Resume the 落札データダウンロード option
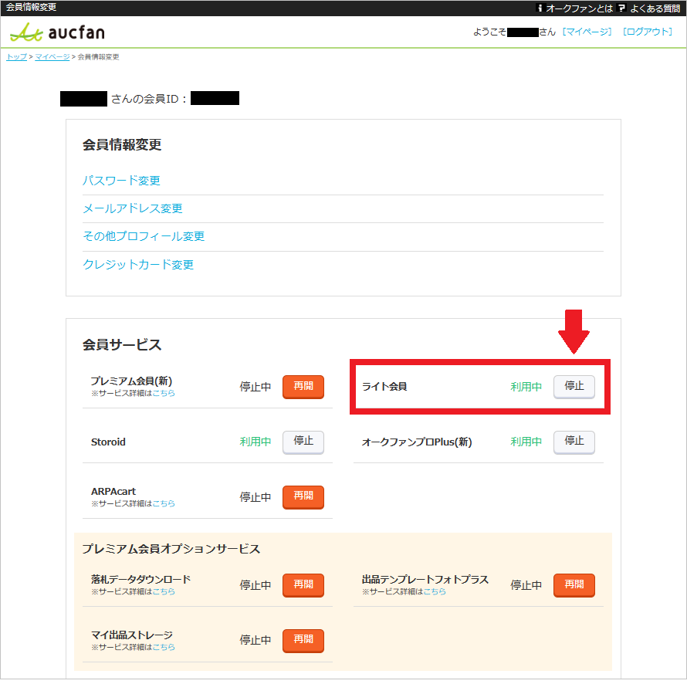 click(x=303, y=585)
